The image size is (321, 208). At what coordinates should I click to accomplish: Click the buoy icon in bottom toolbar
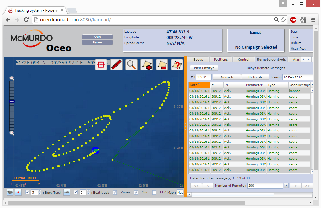click(x=10, y=192)
